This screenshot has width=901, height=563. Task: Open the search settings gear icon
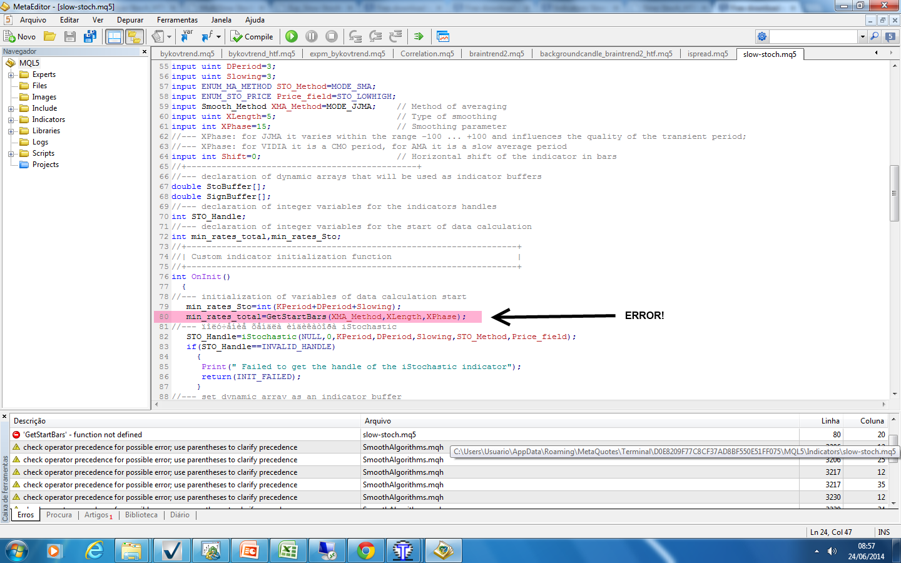tap(762, 36)
